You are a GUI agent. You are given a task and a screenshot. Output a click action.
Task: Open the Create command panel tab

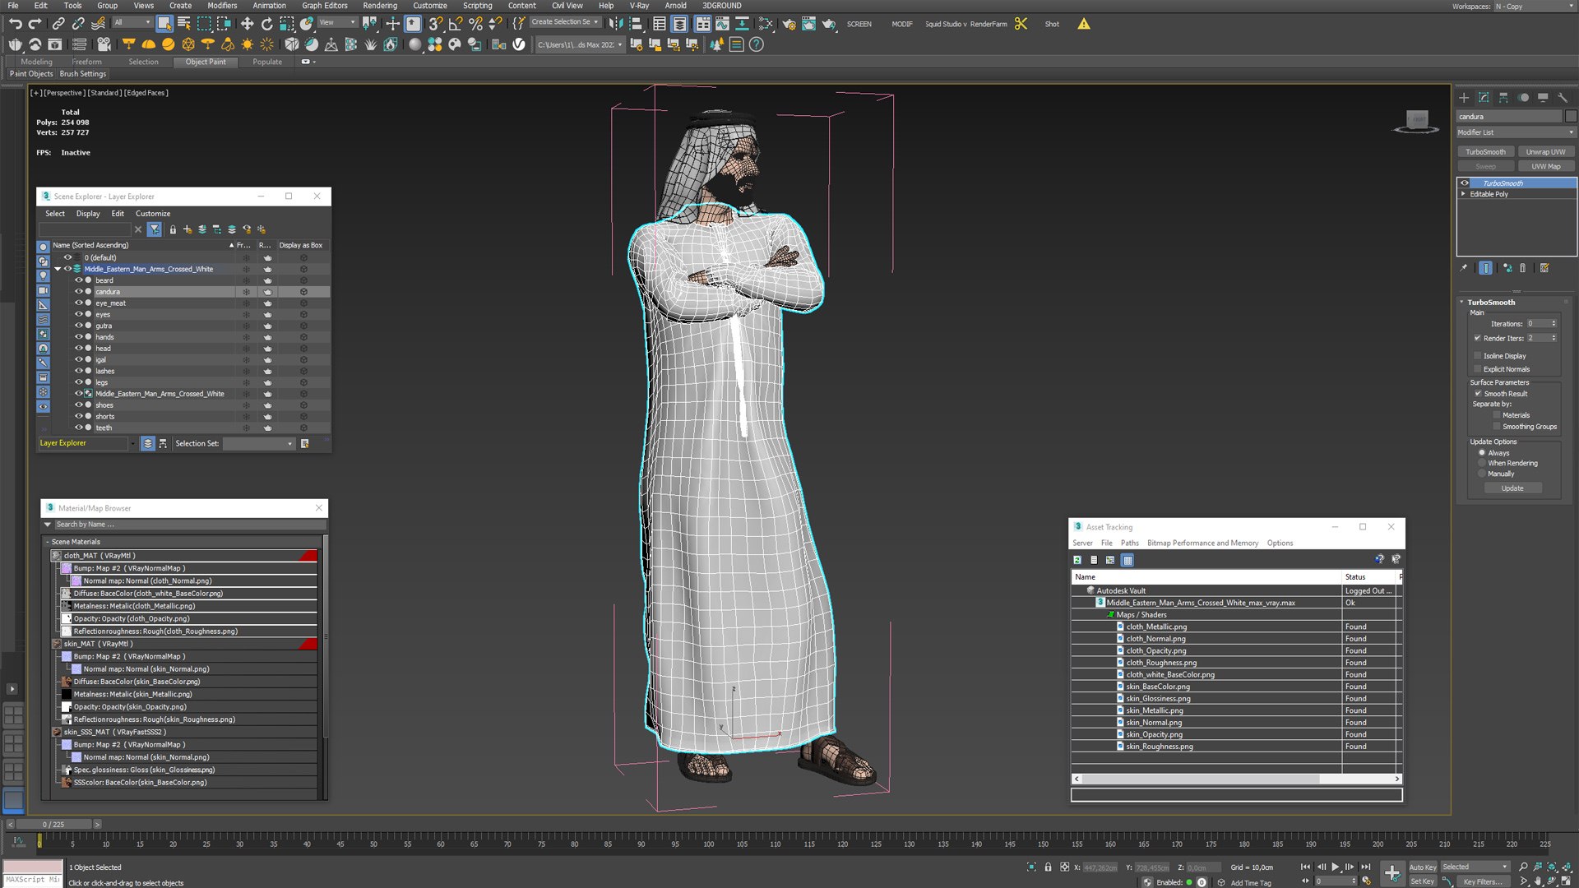coord(1464,97)
